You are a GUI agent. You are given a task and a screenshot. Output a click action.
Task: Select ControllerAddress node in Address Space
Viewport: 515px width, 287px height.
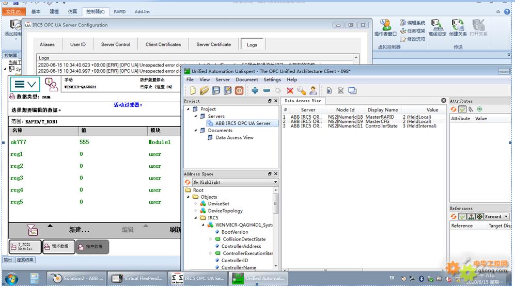coord(241,246)
